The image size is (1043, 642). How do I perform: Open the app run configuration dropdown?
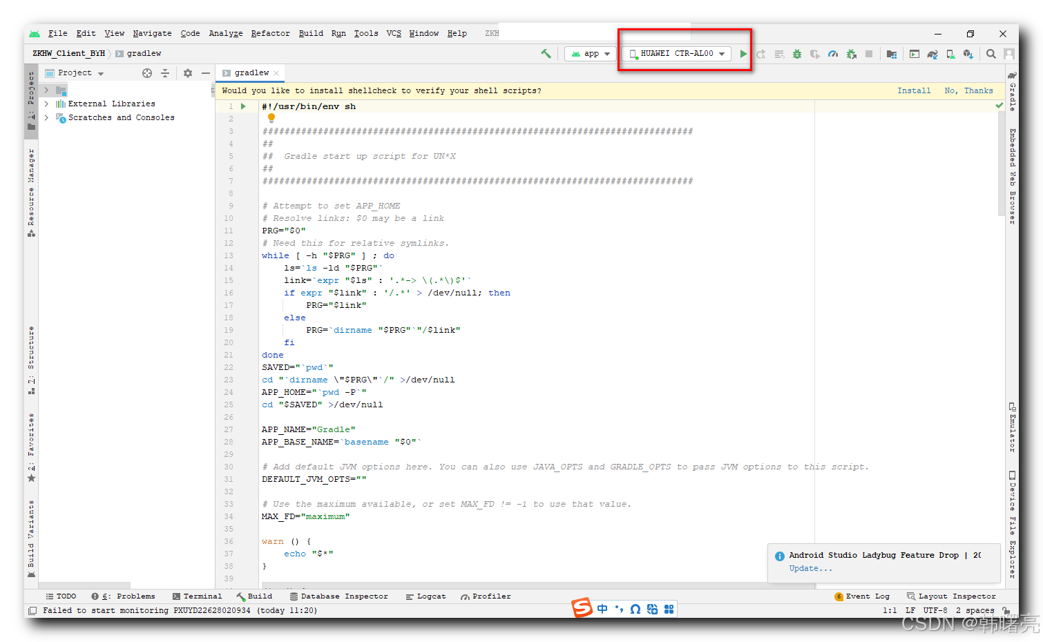591,54
